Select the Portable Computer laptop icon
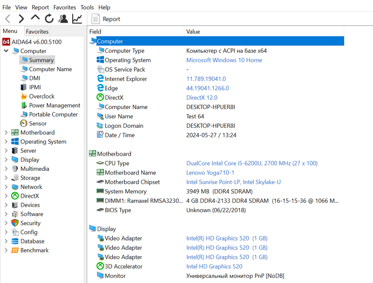373x283 pixels. tap(24, 114)
